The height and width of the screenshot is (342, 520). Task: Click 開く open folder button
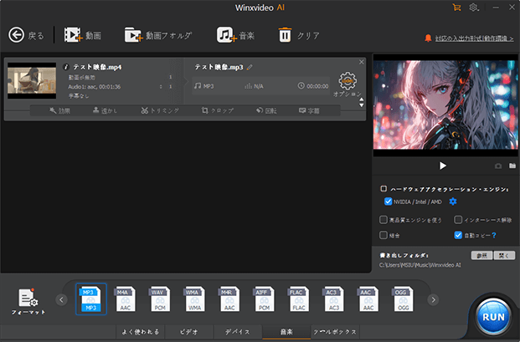tap(504, 255)
